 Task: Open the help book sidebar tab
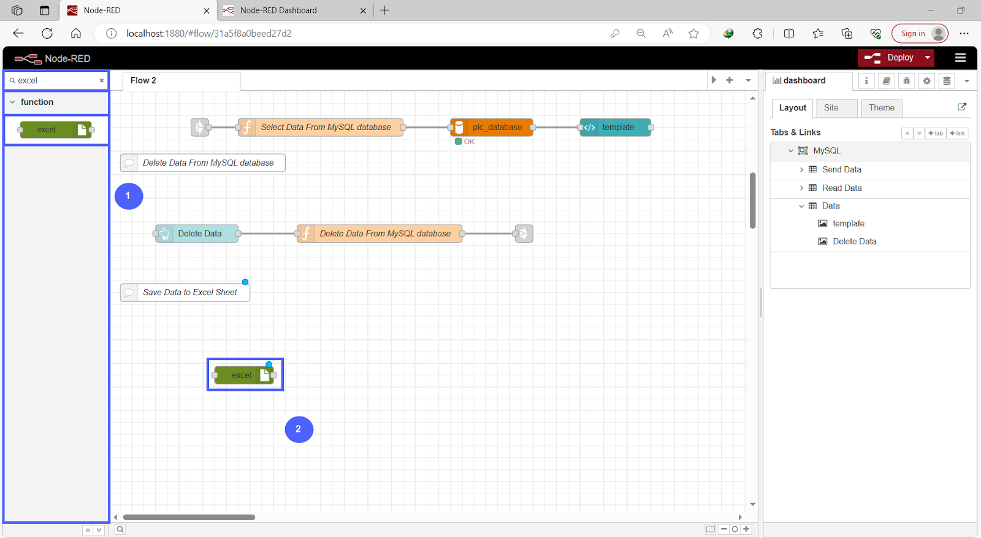coord(887,81)
